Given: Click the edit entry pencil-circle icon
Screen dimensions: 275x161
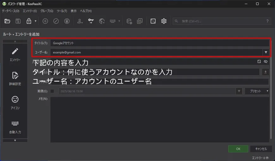Looking at the screenshot, I should 56,21.
